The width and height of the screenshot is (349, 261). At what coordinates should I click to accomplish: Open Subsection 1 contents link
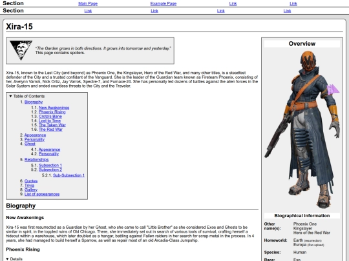pyautogui.click(x=50, y=166)
